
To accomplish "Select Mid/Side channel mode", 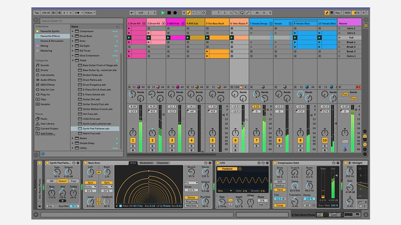I will pos(191,205).
